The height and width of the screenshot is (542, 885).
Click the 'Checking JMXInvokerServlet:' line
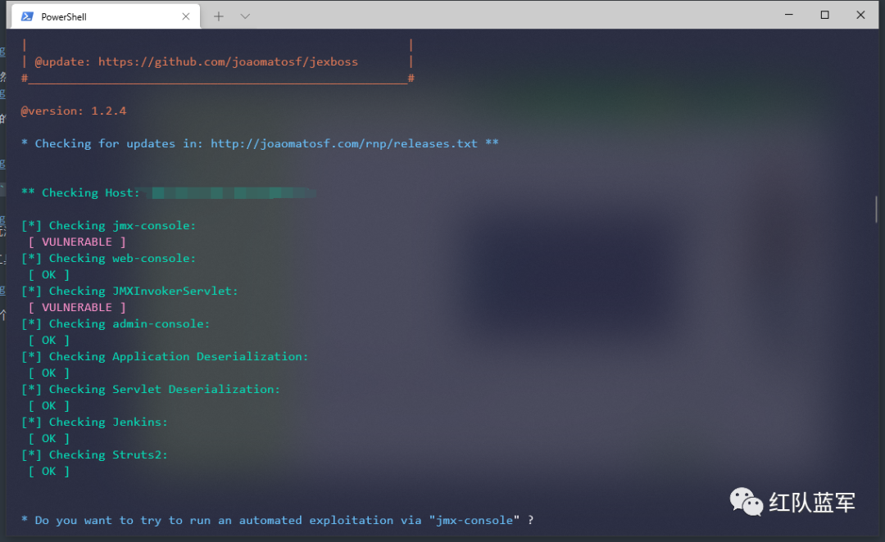tap(129, 291)
